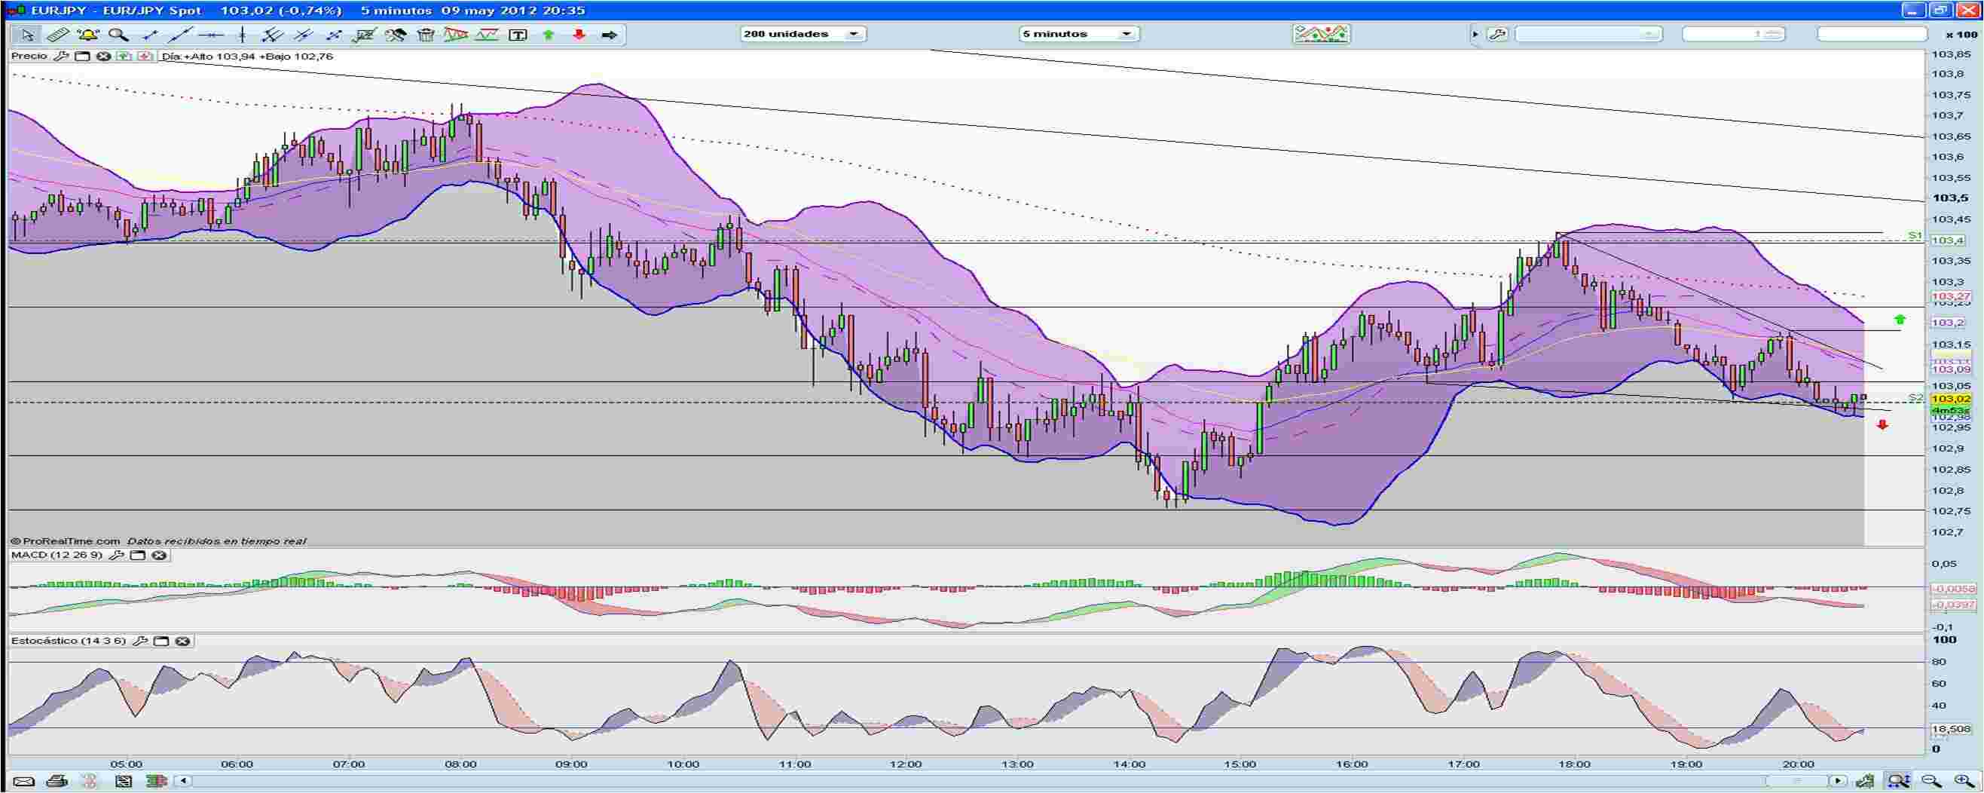1984x793 pixels.
Task: Click the instrument search input field
Action: tap(1872, 34)
